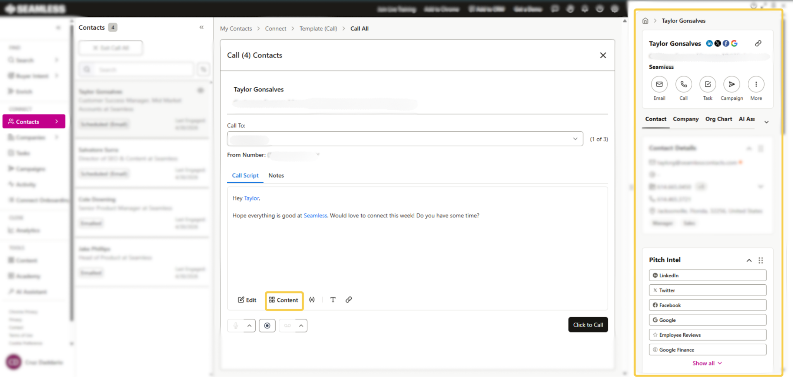Go to My Contacts breadcrumb
Screen dimensions: 793x377
point(236,29)
